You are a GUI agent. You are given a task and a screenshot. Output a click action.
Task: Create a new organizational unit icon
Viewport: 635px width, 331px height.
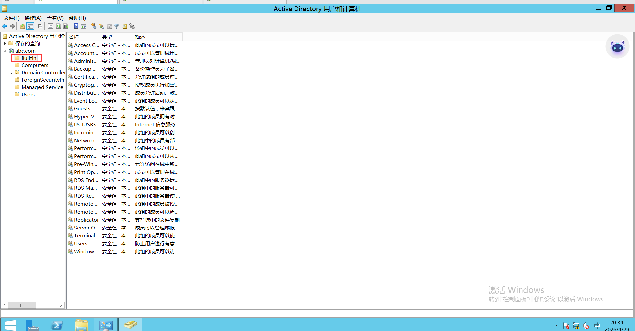point(109,26)
